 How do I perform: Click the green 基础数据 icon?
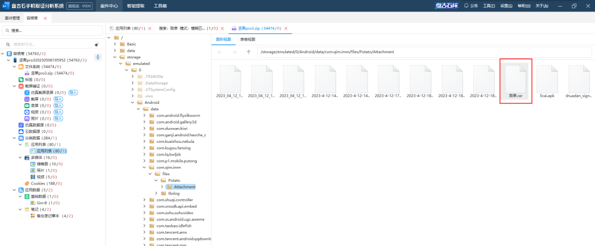(27, 197)
